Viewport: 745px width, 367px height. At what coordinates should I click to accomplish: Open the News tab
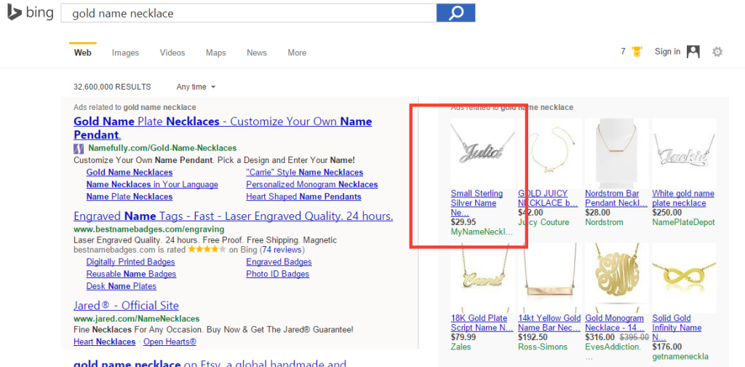coord(257,52)
